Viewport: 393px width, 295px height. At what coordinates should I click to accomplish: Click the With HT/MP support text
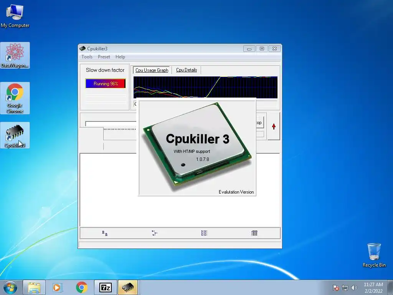[192, 151]
